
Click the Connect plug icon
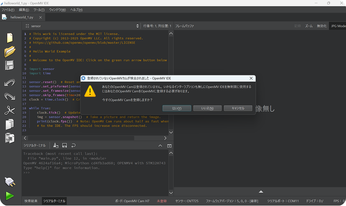(x=10, y=182)
